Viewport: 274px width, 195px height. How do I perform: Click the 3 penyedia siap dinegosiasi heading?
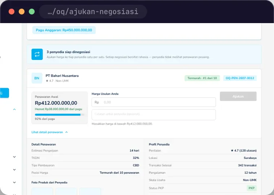click(x=68, y=52)
